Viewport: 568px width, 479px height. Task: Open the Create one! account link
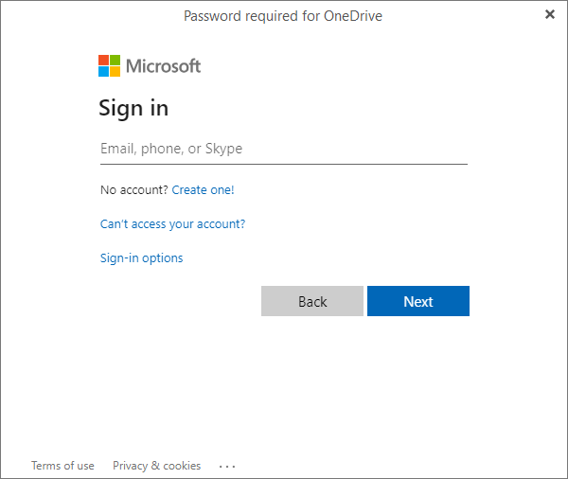click(203, 190)
